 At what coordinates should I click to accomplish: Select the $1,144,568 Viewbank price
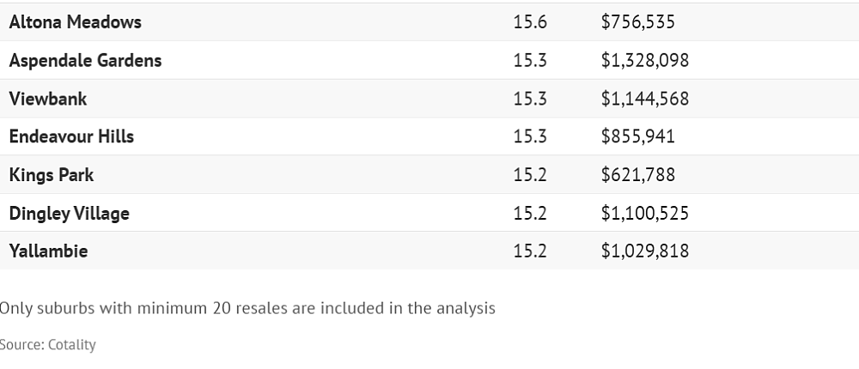pos(645,99)
